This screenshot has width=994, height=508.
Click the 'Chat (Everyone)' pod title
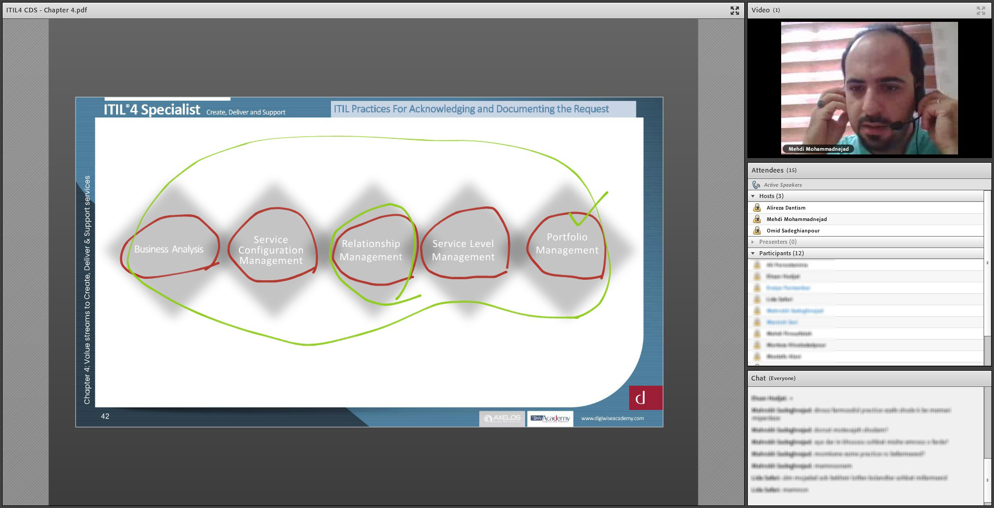(x=773, y=378)
